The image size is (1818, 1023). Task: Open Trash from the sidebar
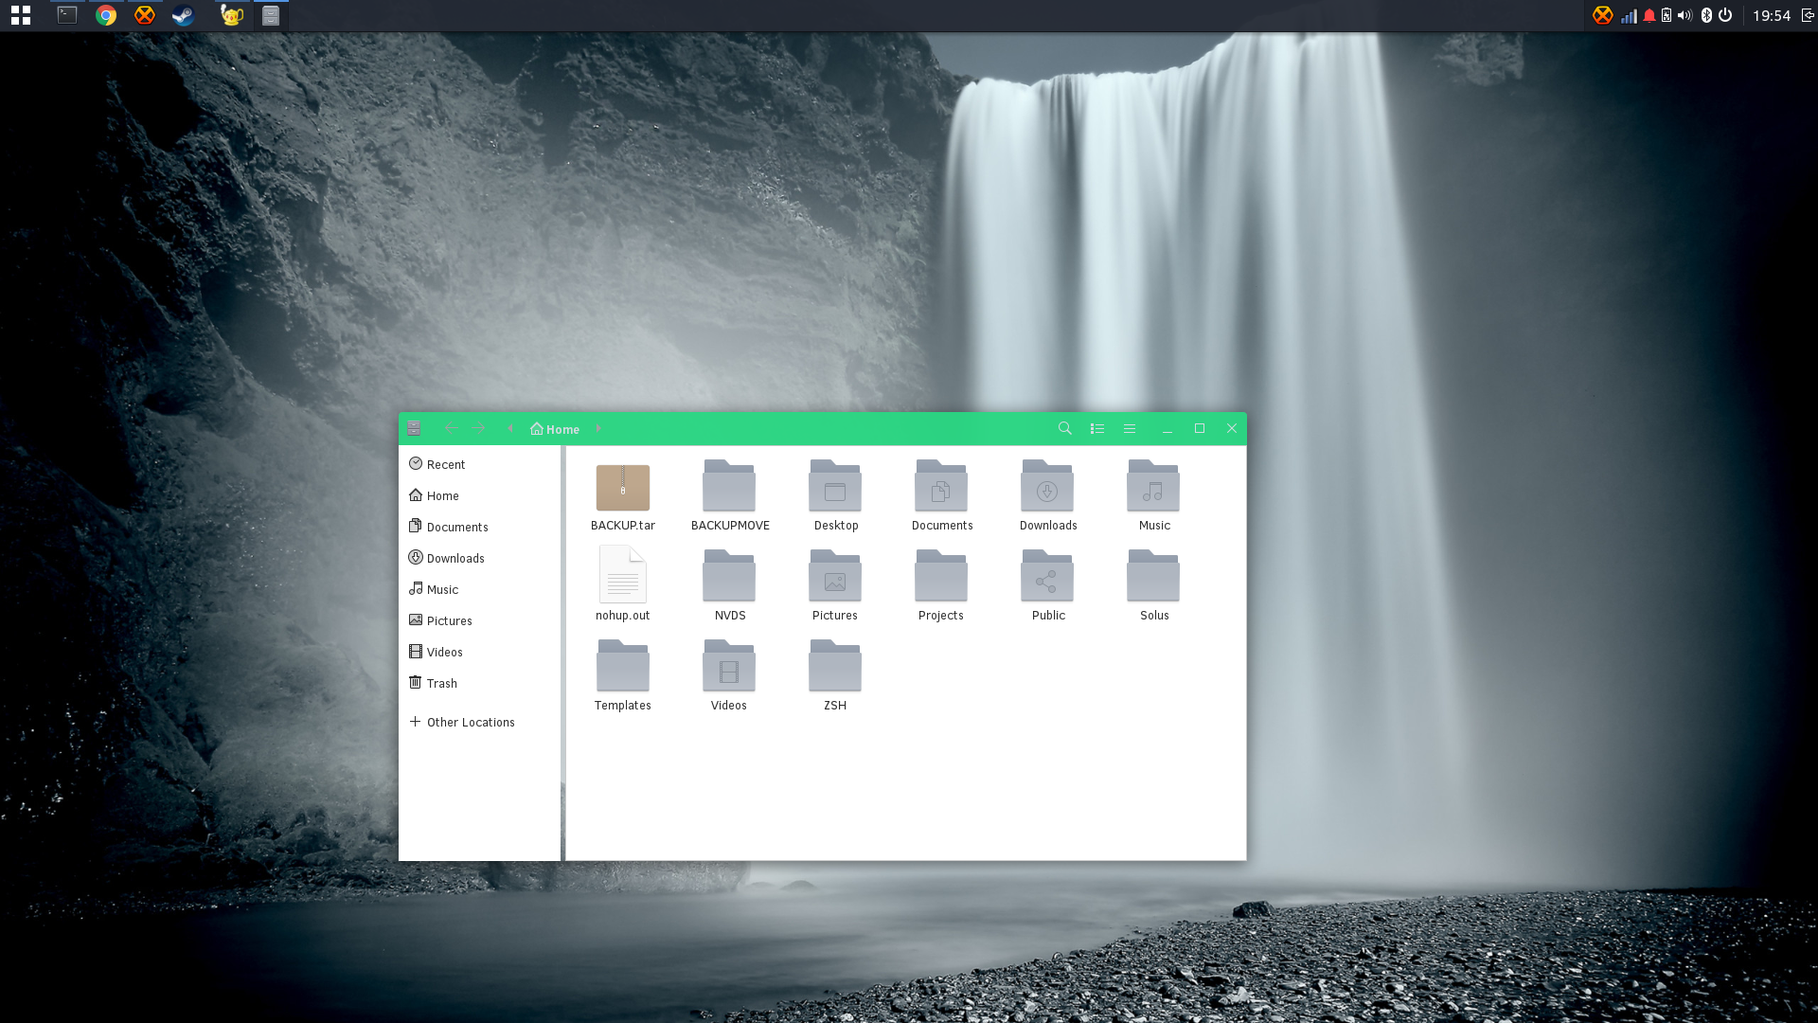click(479, 683)
